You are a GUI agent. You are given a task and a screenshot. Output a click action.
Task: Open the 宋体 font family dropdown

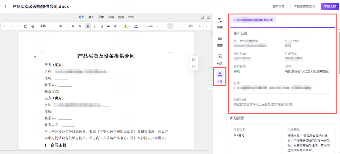tap(47, 26)
